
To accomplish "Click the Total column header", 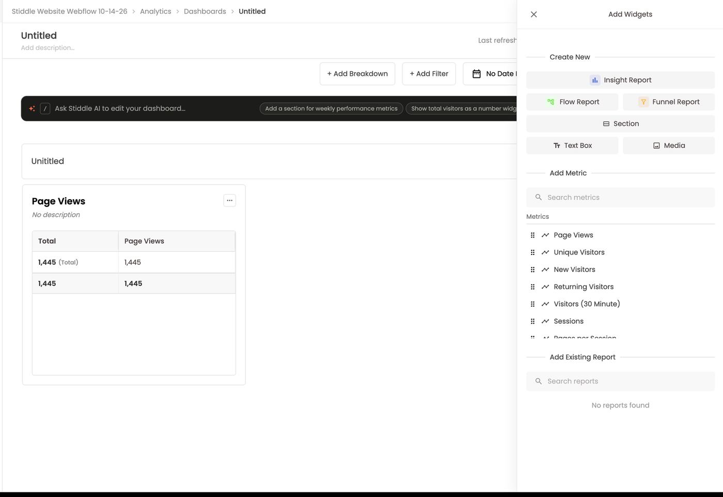I will [x=75, y=241].
